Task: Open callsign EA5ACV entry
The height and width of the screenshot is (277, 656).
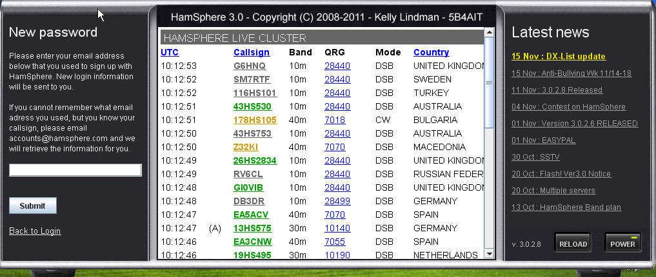Action: coord(251,215)
